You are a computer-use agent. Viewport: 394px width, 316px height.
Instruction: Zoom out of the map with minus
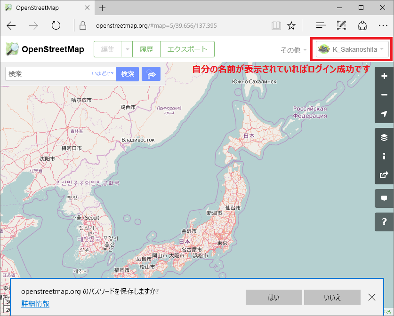click(384, 95)
